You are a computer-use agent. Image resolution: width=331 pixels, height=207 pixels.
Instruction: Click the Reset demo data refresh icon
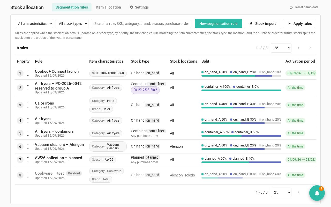click(291, 7)
